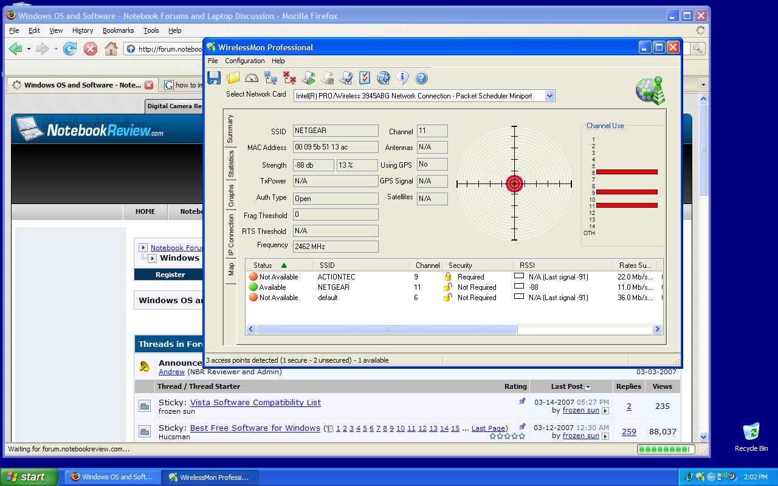
Task: Open Firefox Bookmarks menu
Action: point(119,30)
